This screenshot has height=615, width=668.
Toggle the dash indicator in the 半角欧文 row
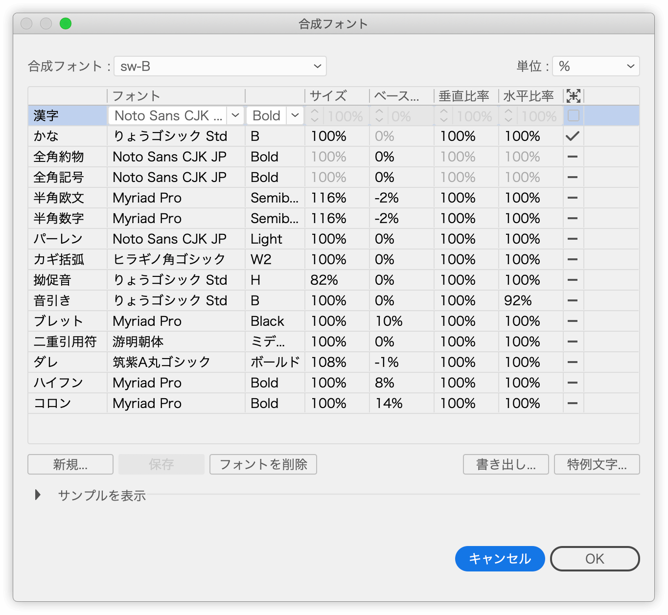click(x=573, y=198)
